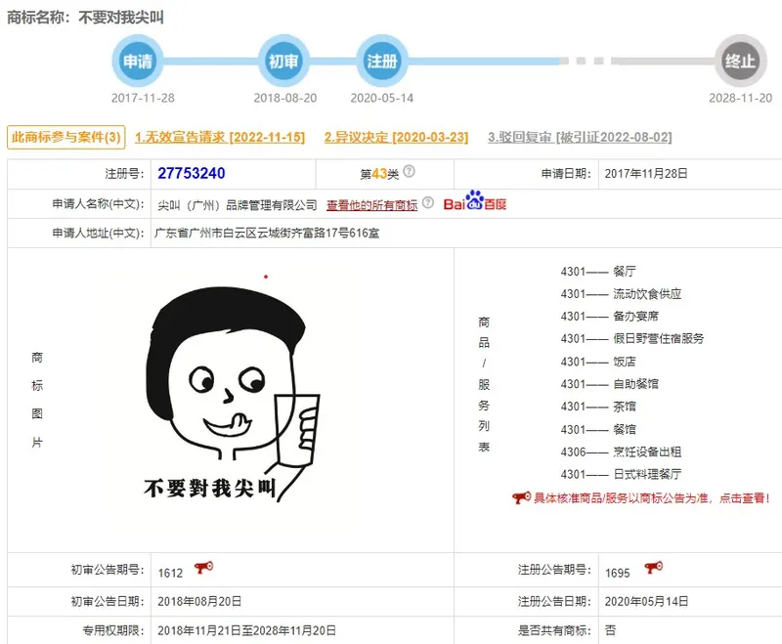Select registration announcement issue number 1695

[618, 574]
